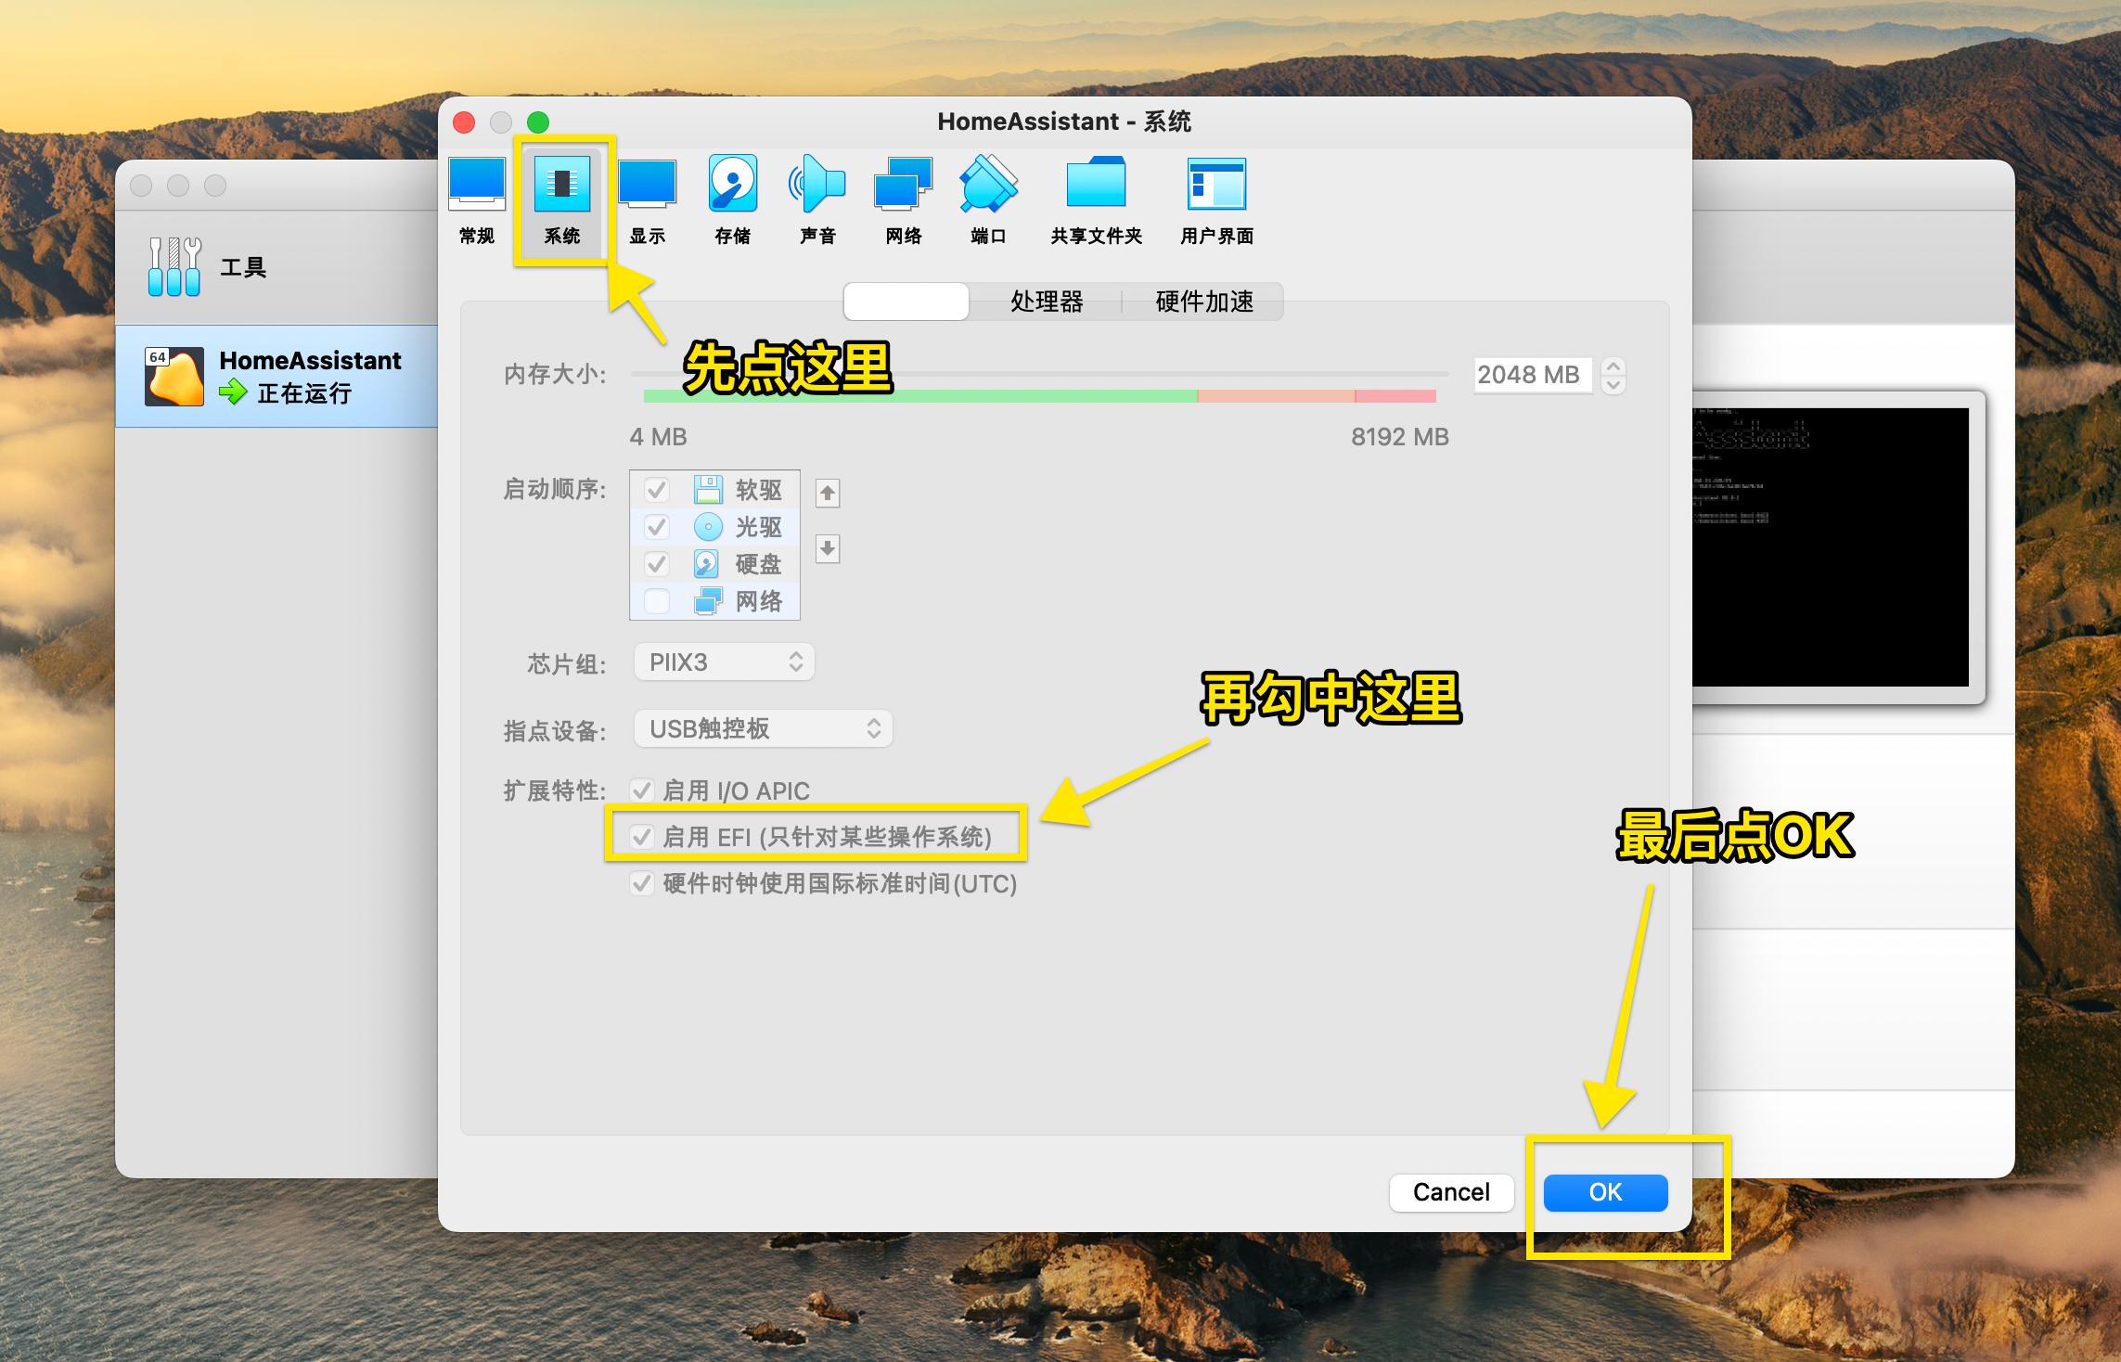Click the 用户界面 settings icon
The width and height of the screenshot is (2121, 1362).
(1217, 199)
